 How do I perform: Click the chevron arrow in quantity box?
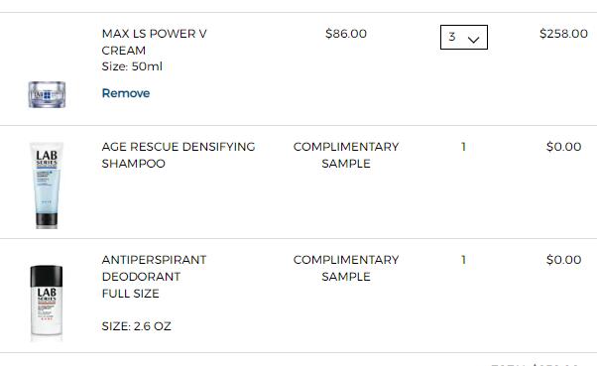coord(473,40)
